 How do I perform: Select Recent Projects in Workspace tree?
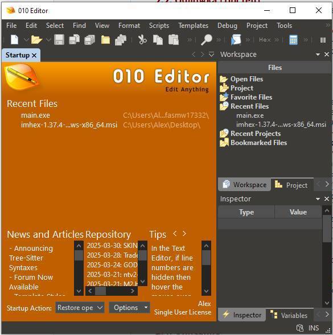256,134
